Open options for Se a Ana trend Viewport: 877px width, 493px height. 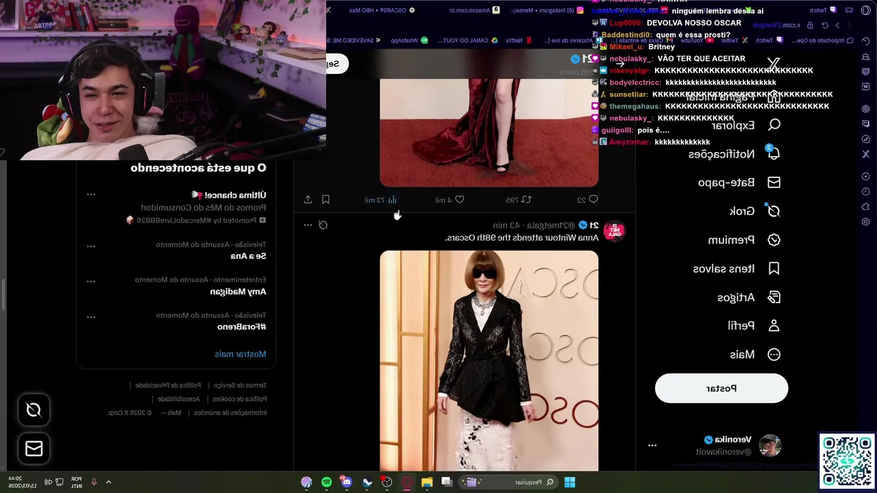point(90,246)
